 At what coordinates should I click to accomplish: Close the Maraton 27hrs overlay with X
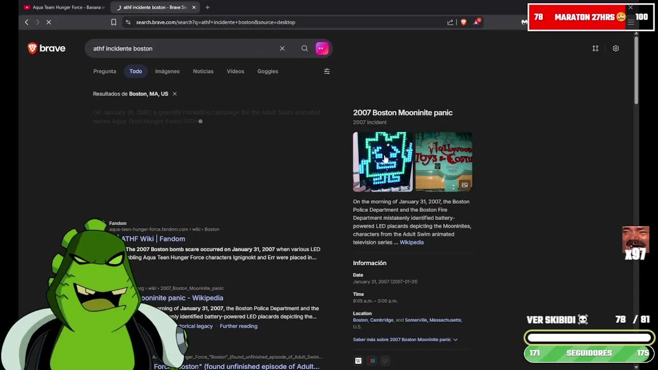click(x=631, y=8)
